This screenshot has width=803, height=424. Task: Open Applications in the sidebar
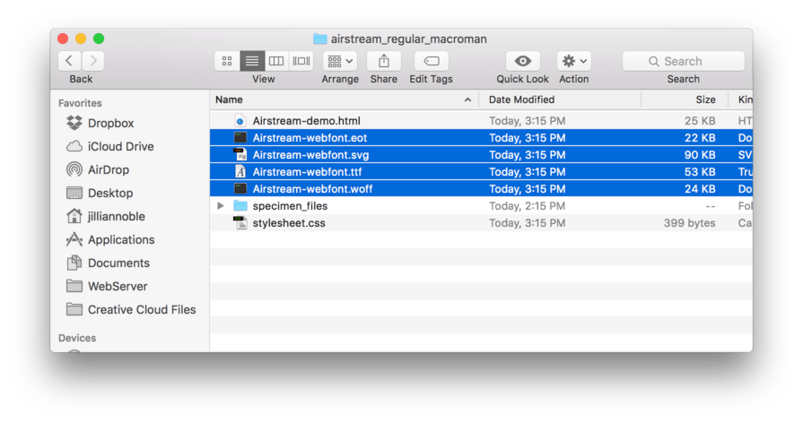[x=121, y=239]
